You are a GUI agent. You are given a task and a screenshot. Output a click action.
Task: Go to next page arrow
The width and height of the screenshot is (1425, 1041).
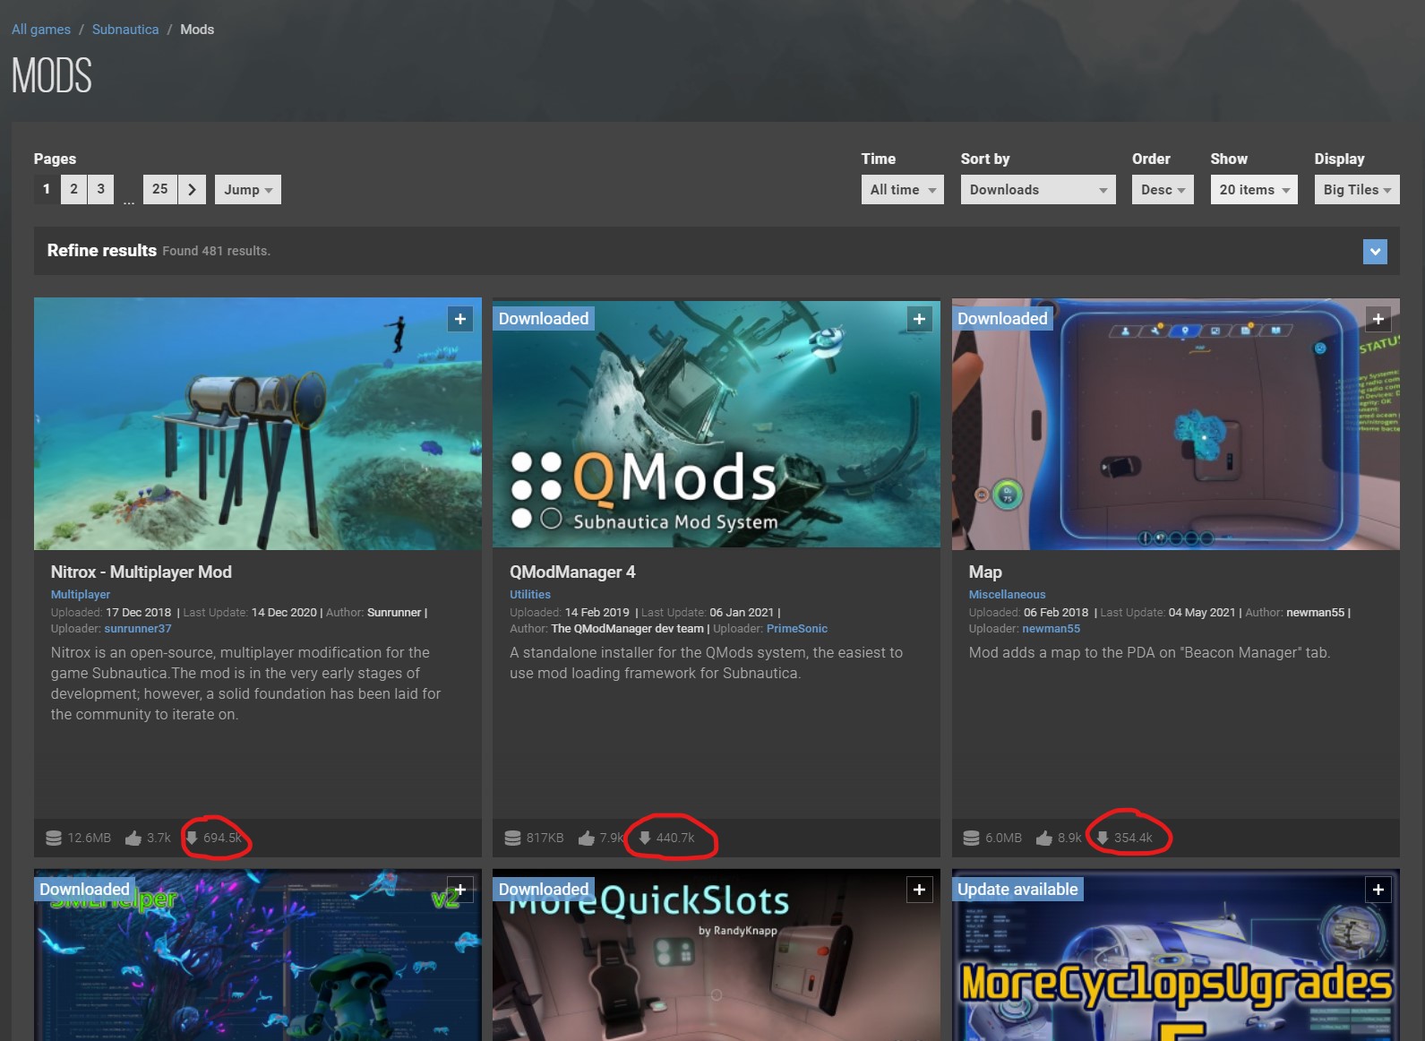tap(192, 189)
